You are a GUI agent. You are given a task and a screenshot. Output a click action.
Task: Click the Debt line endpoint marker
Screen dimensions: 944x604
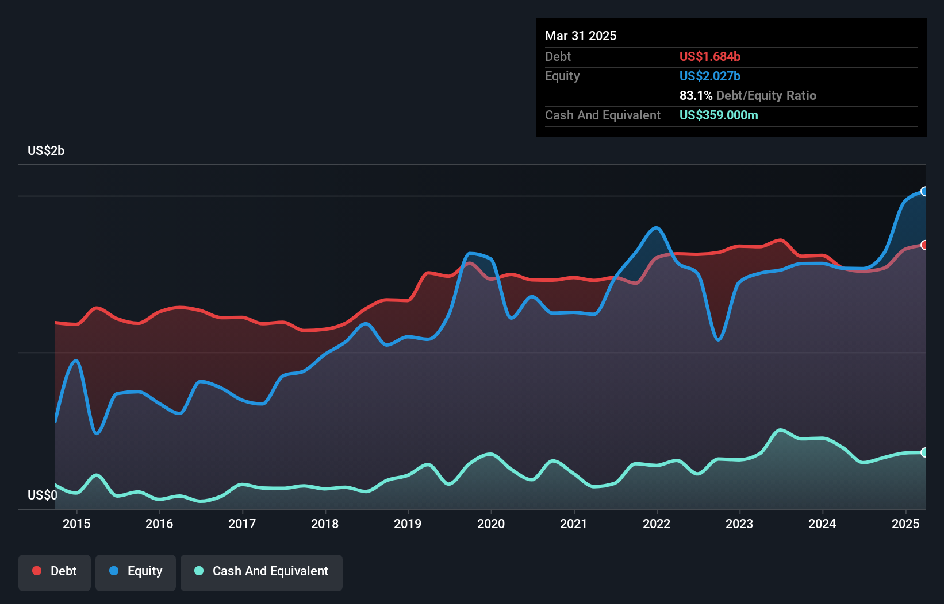(924, 245)
